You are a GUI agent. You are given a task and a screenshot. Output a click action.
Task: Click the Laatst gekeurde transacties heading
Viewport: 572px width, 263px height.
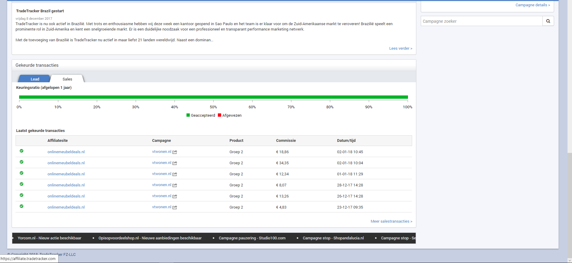(x=40, y=131)
